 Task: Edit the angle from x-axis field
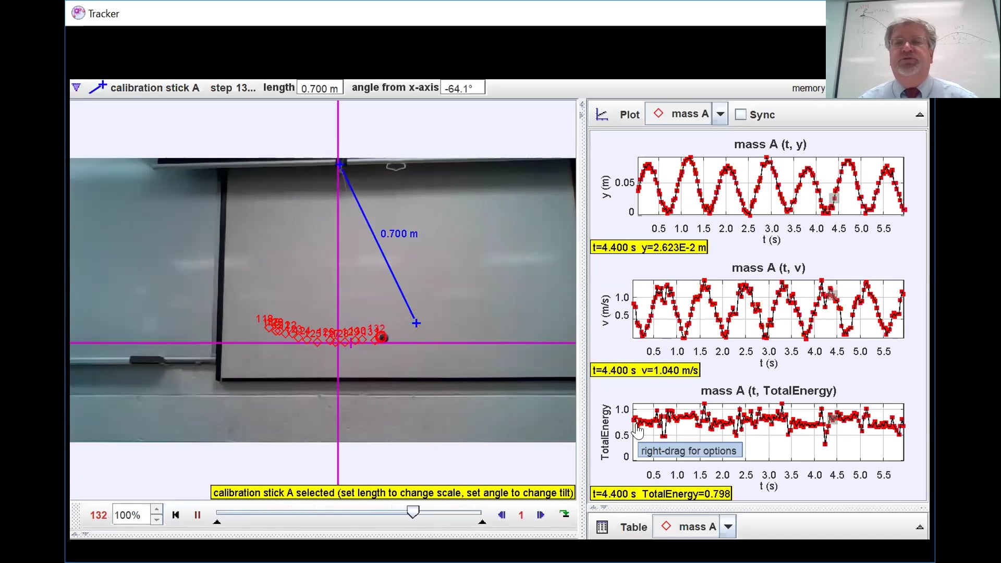click(462, 88)
